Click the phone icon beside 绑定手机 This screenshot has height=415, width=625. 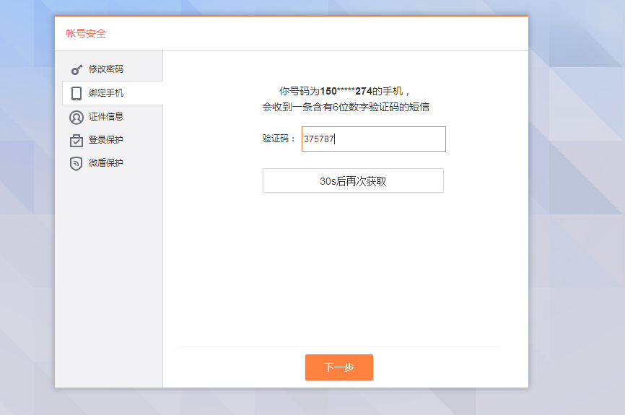pyautogui.click(x=76, y=93)
